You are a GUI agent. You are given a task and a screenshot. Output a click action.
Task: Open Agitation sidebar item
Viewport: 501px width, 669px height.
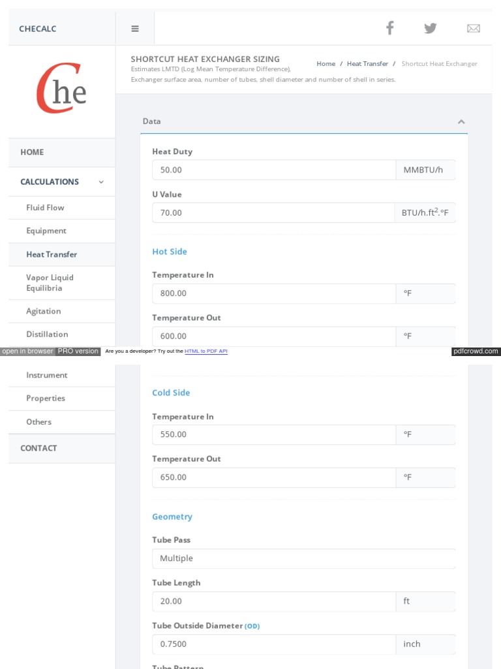click(x=62, y=312)
